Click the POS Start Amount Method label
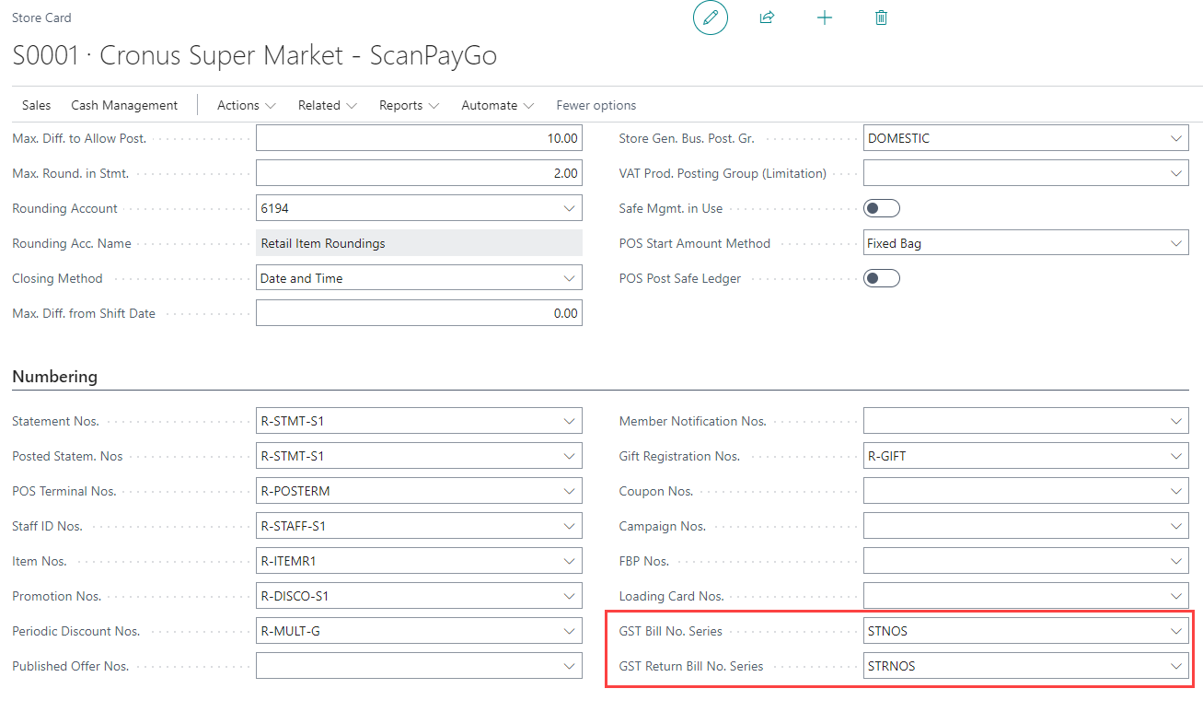This screenshot has height=712, width=1203. coord(695,243)
